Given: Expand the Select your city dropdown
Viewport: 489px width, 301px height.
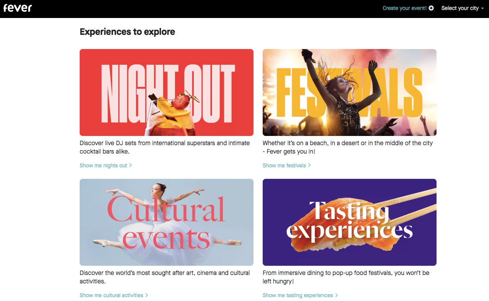Looking at the screenshot, I should click(x=463, y=8).
